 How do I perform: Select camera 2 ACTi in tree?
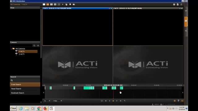pos(22,54)
